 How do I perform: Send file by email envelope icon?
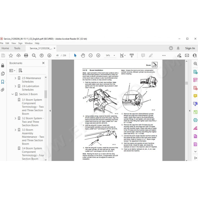(187, 55)
